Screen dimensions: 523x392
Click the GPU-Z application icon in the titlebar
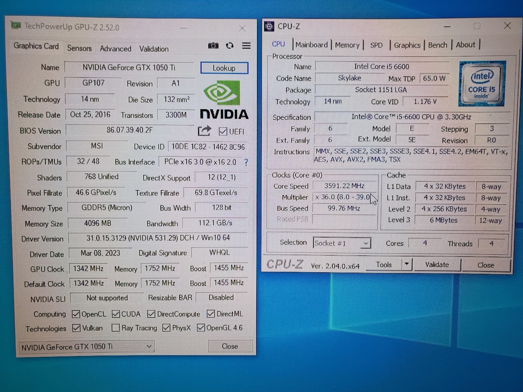click(x=16, y=25)
